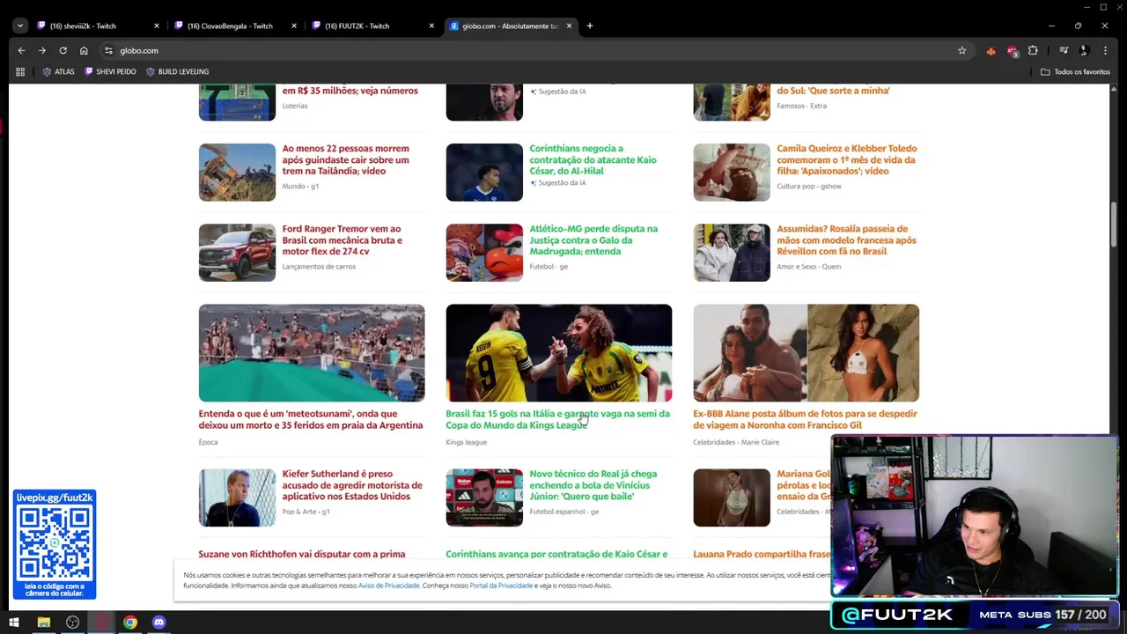Image resolution: width=1127 pixels, height=634 pixels.
Task: Open File Explorer from the taskbar
Action: click(x=43, y=623)
